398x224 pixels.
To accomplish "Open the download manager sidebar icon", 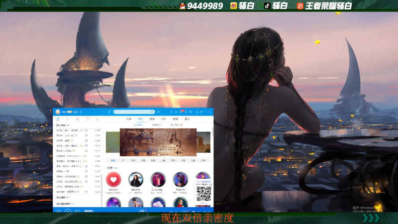I will click(97, 119).
